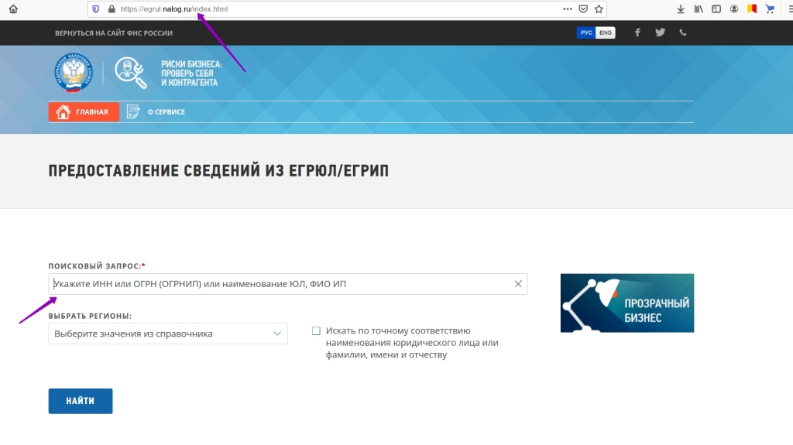Switch site language to РУС
Image resolution: width=793 pixels, height=445 pixels.
pyautogui.click(x=586, y=33)
